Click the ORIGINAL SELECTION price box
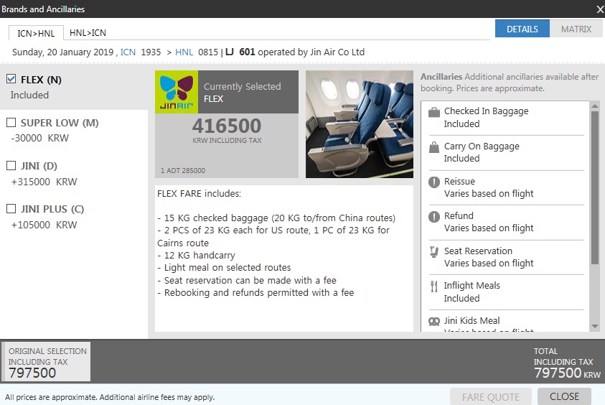 [x=47, y=361]
